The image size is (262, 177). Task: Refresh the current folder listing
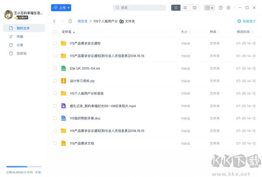click(x=70, y=21)
